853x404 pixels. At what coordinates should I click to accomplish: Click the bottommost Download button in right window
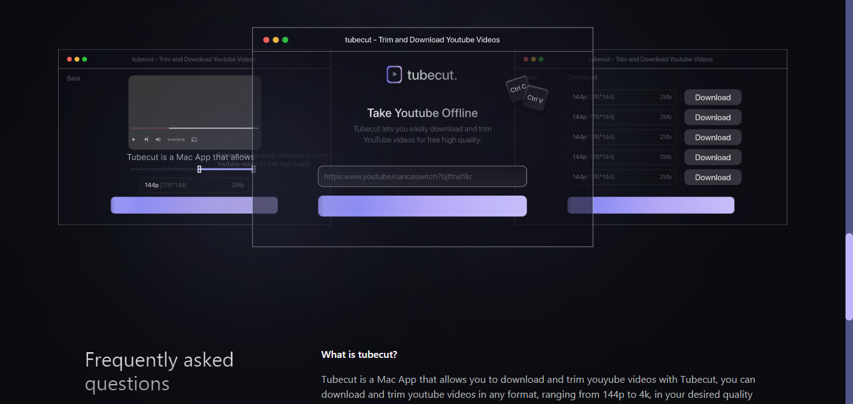[x=712, y=177]
